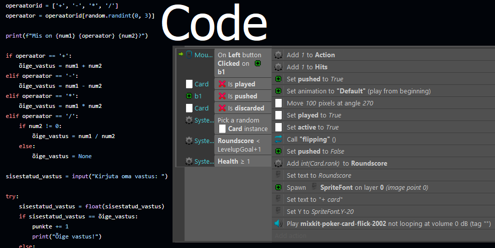Select the "Set animation to Default" action

(359, 91)
